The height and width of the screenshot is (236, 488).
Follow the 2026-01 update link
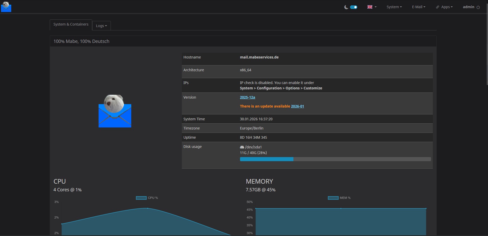pyautogui.click(x=297, y=106)
